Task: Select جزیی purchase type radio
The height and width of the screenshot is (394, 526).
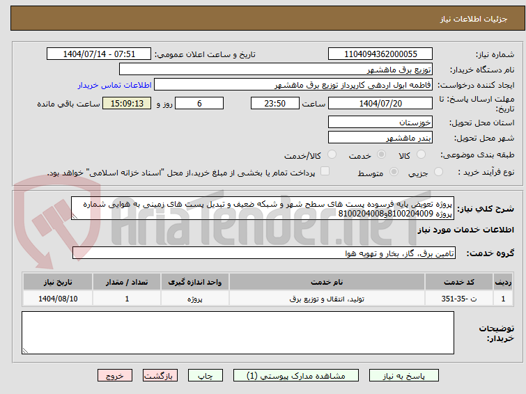Action: coord(438,172)
